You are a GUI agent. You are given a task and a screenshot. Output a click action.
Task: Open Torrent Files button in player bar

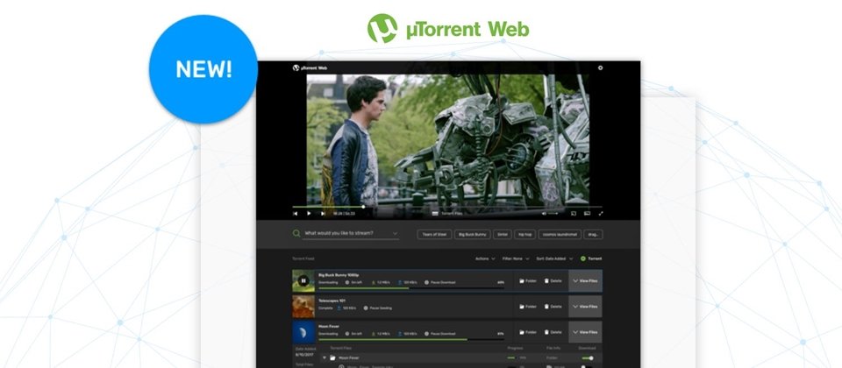coord(447,214)
